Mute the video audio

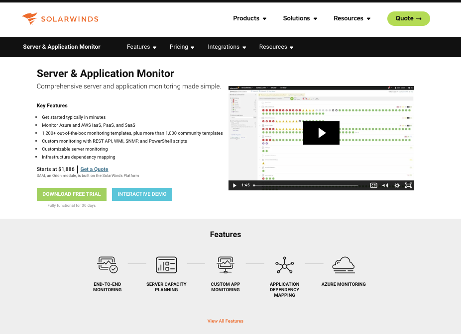coord(385,185)
